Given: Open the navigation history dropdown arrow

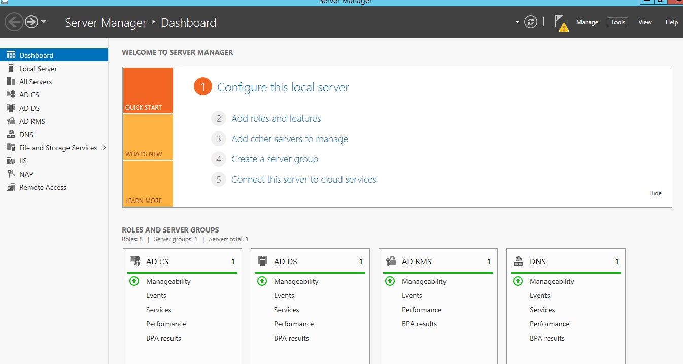Looking at the screenshot, I should click(x=44, y=22).
